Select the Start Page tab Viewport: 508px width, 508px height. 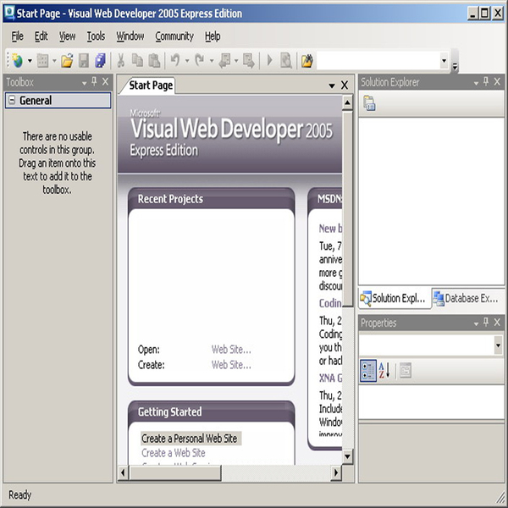(x=151, y=86)
